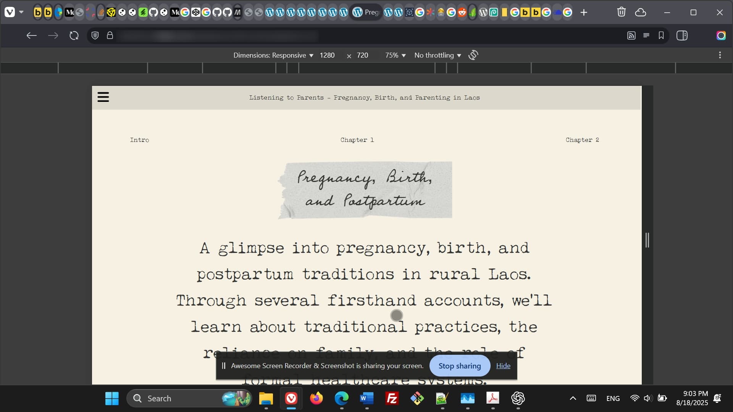The height and width of the screenshot is (412, 733).
Task: Toggle the Vivaldi side panel
Action: (682, 35)
